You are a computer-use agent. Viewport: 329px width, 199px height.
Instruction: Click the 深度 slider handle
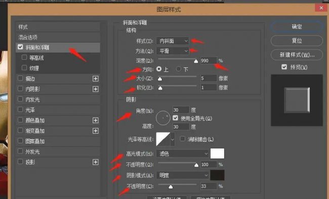click(x=196, y=61)
